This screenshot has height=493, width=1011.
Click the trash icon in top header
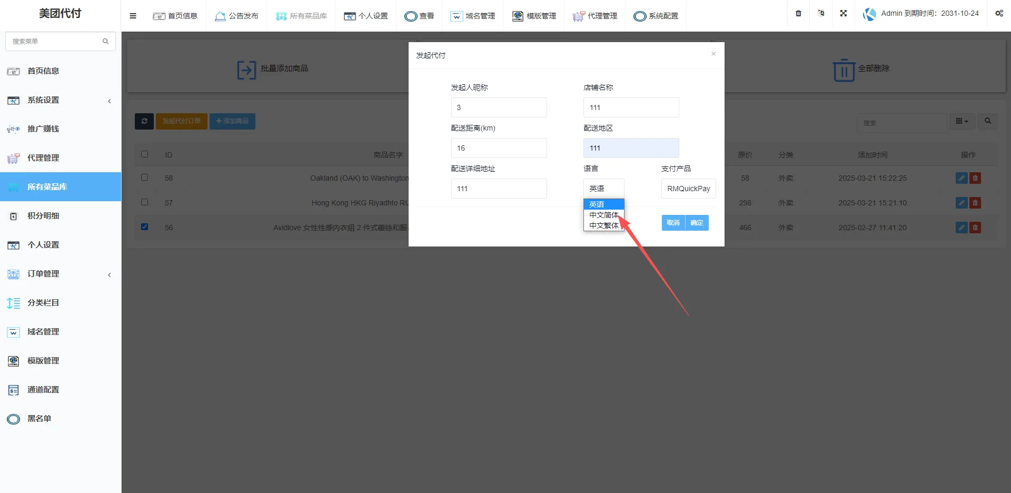click(798, 13)
